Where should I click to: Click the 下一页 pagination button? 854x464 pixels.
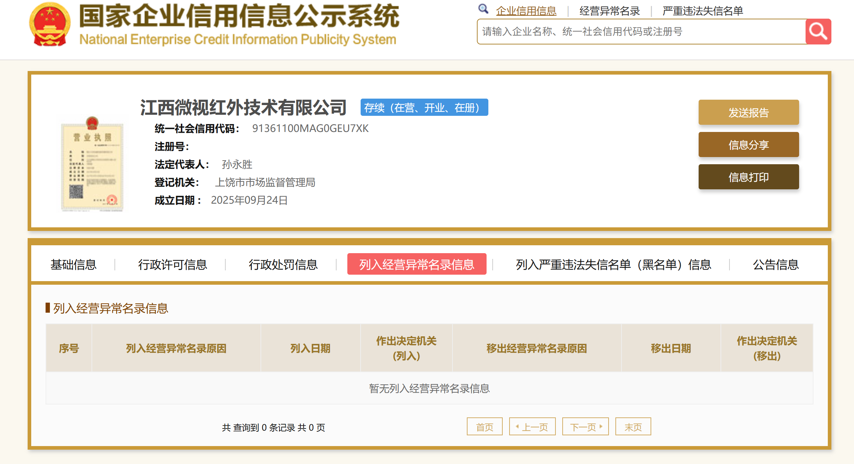[585, 427]
